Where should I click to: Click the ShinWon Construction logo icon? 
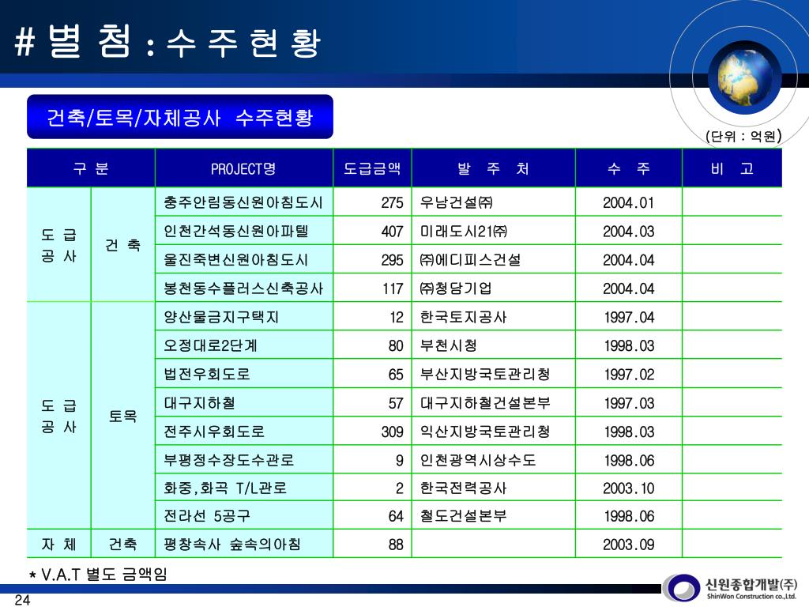[681, 588]
